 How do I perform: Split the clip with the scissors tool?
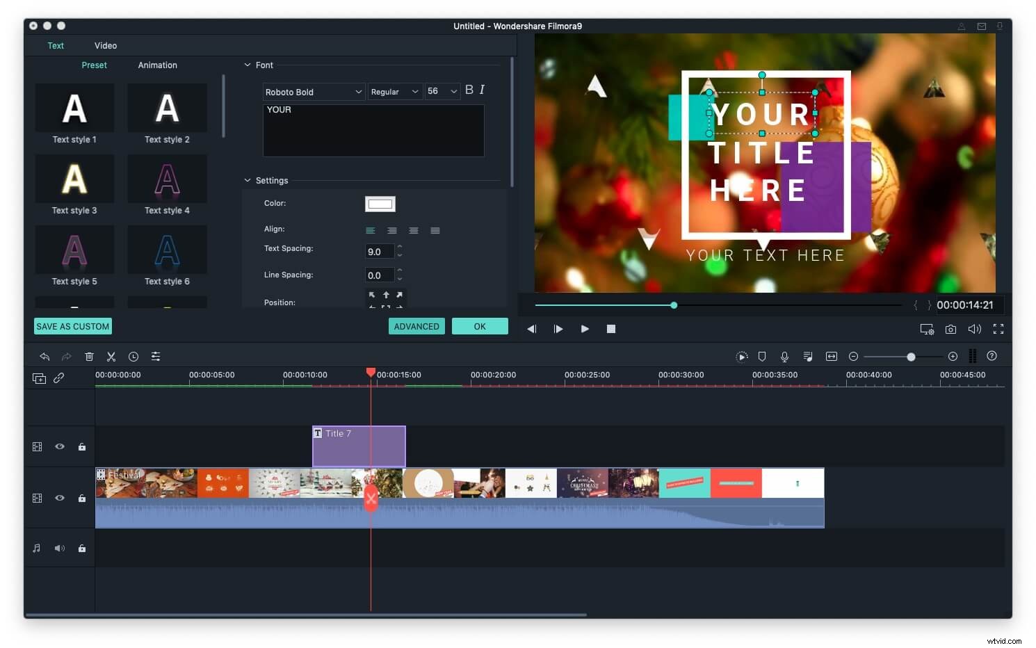(x=111, y=356)
